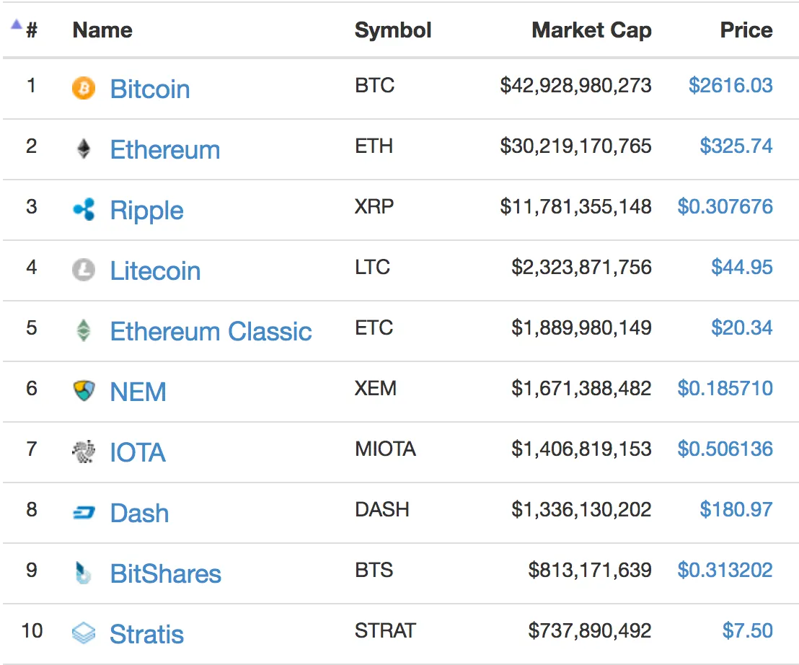799x665 pixels.
Task: Click the Bitcoin orange coin logo
Action: coord(84,88)
